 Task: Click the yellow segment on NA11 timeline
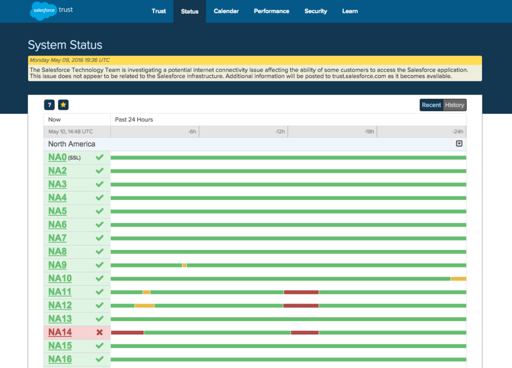pyautogui.click(x=146, y=292)
